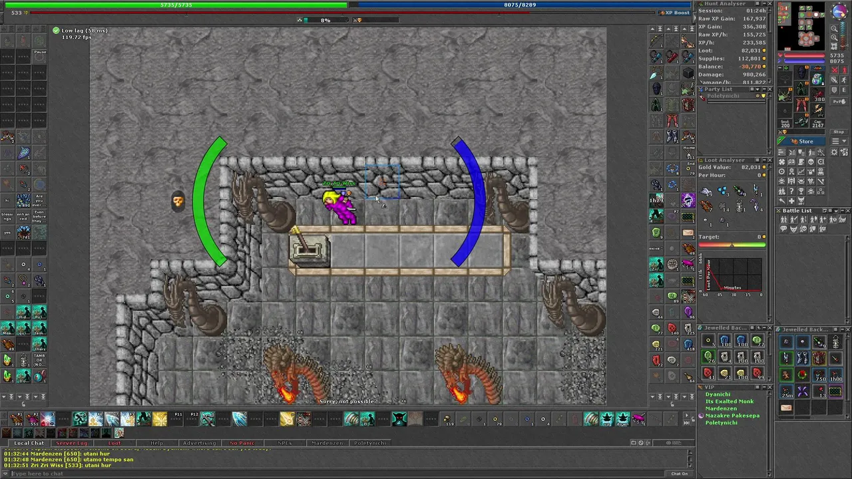
Task: Click item labeled 750 in right backpack
Action: pyautogui.click(x=819, y=375)
